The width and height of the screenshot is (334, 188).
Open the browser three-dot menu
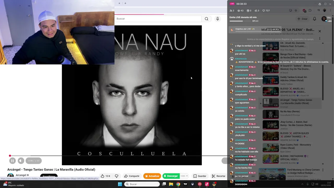click(330, 10)
